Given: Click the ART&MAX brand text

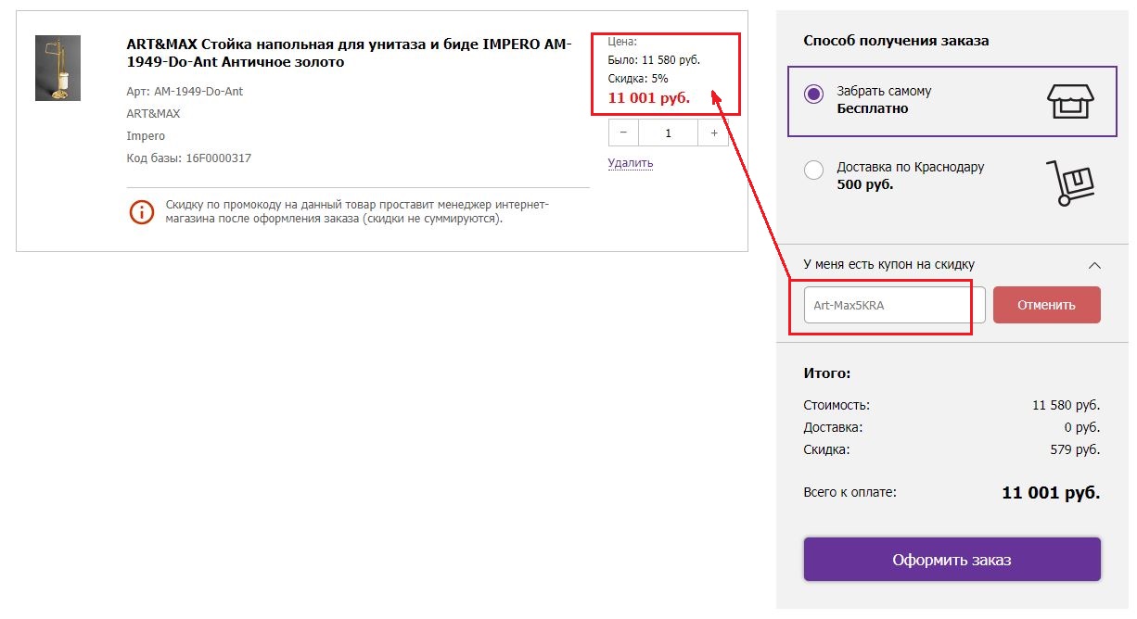Looking at the screenshot, I should (x=153, y=114).
